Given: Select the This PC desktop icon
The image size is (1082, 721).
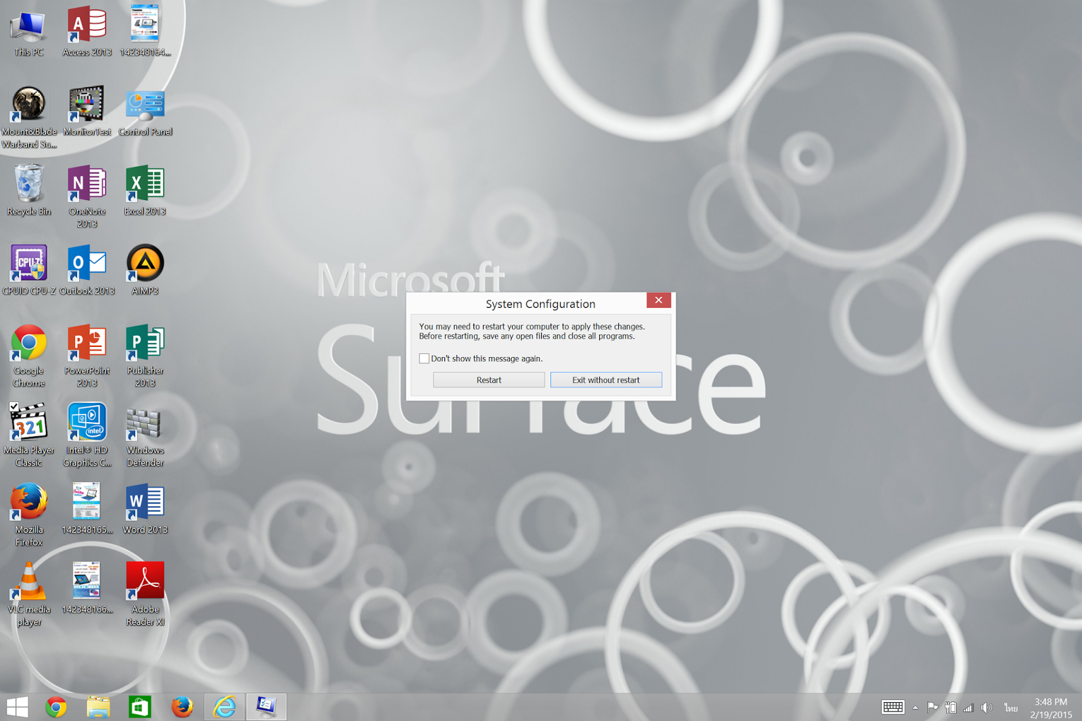Looking at the screenshot, I should pos(28,32).
